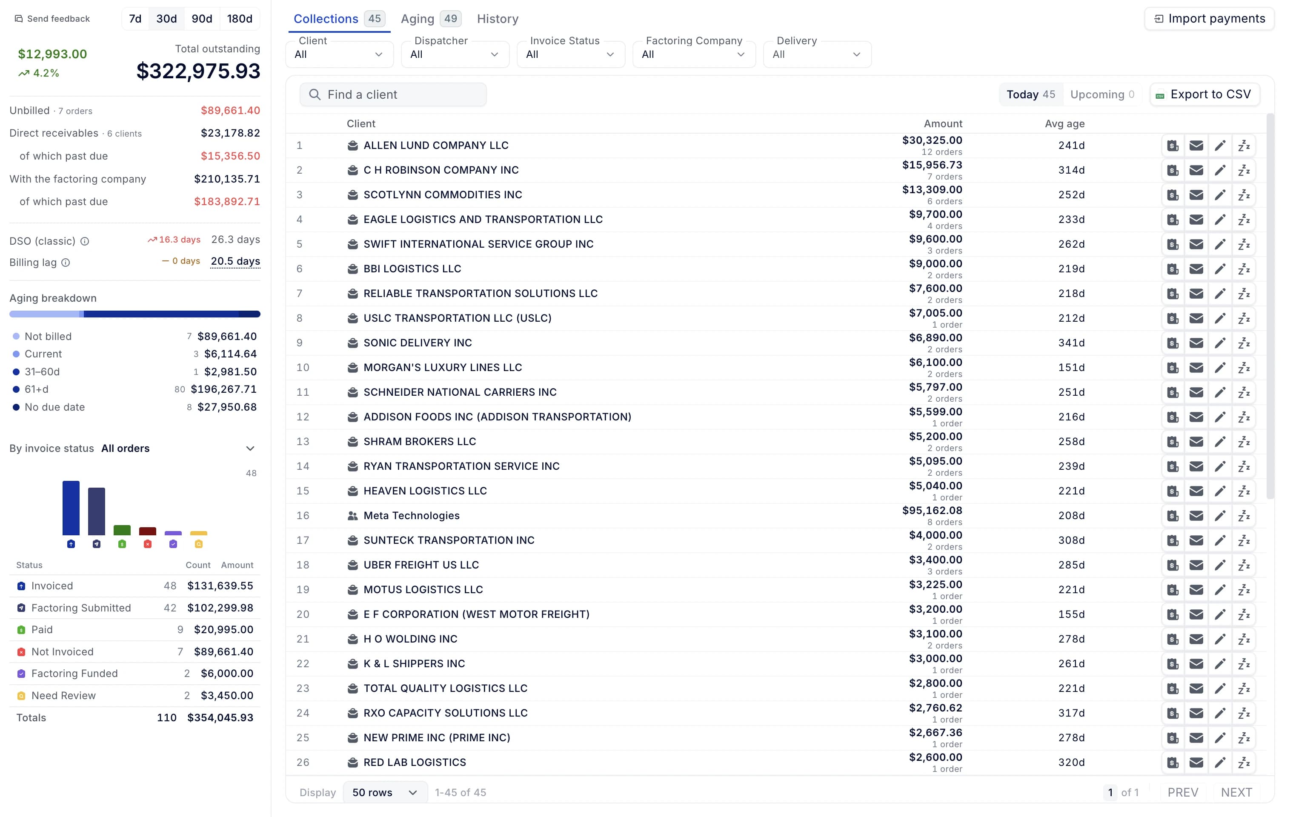Click envelope icon for RED LAB LOGISTICS
The width and height of the screenshot is (1293, 817).
pyautogui.click(x=1196, y=763)
